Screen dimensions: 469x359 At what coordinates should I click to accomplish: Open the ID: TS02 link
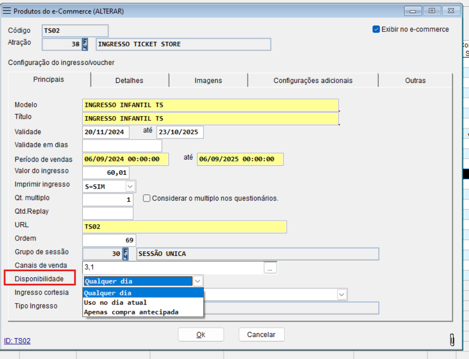17,341
